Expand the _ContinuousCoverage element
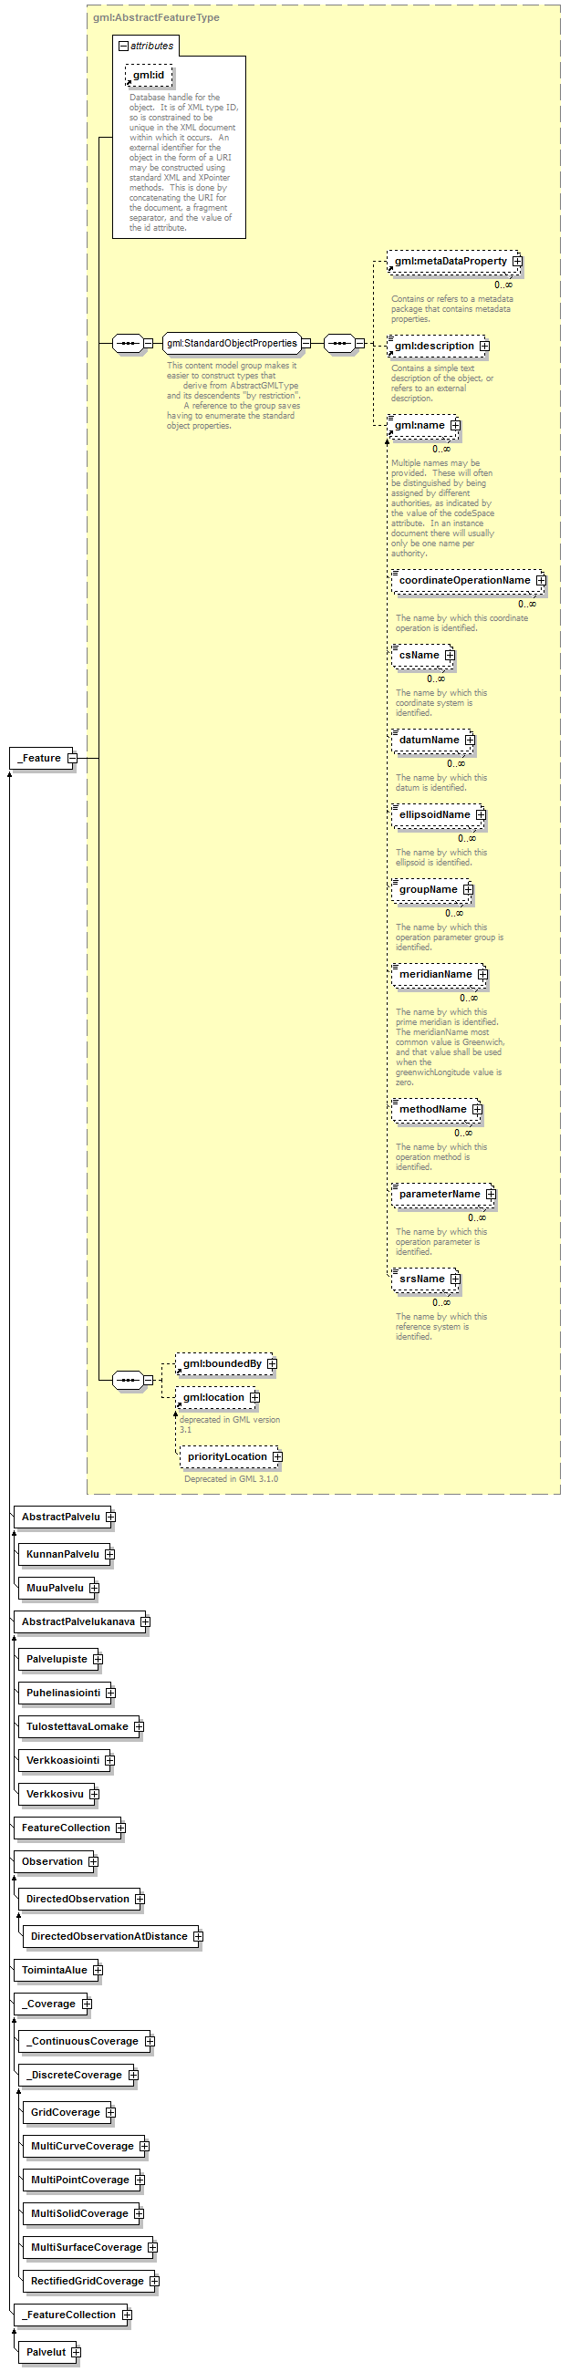The image size is (570, 2372). point(150,2042)
